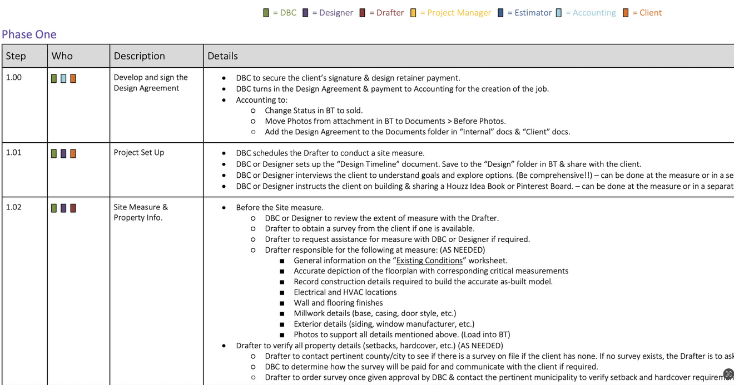This screenshot has width=734, height=385.
Task: Click the Phase One heading
Action: [29, 34]
